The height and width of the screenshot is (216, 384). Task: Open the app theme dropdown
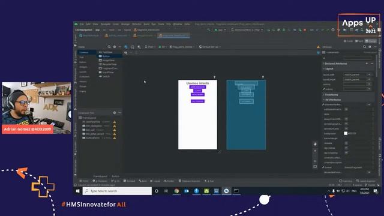click(x=182, y=47)
